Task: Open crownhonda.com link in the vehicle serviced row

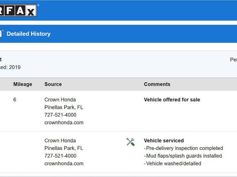Action: tap(64, 163)
